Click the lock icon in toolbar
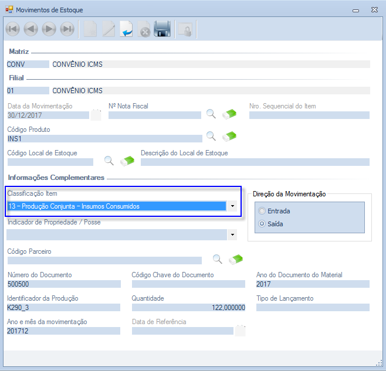Screen dimensions: 386x371 (185, 29)
